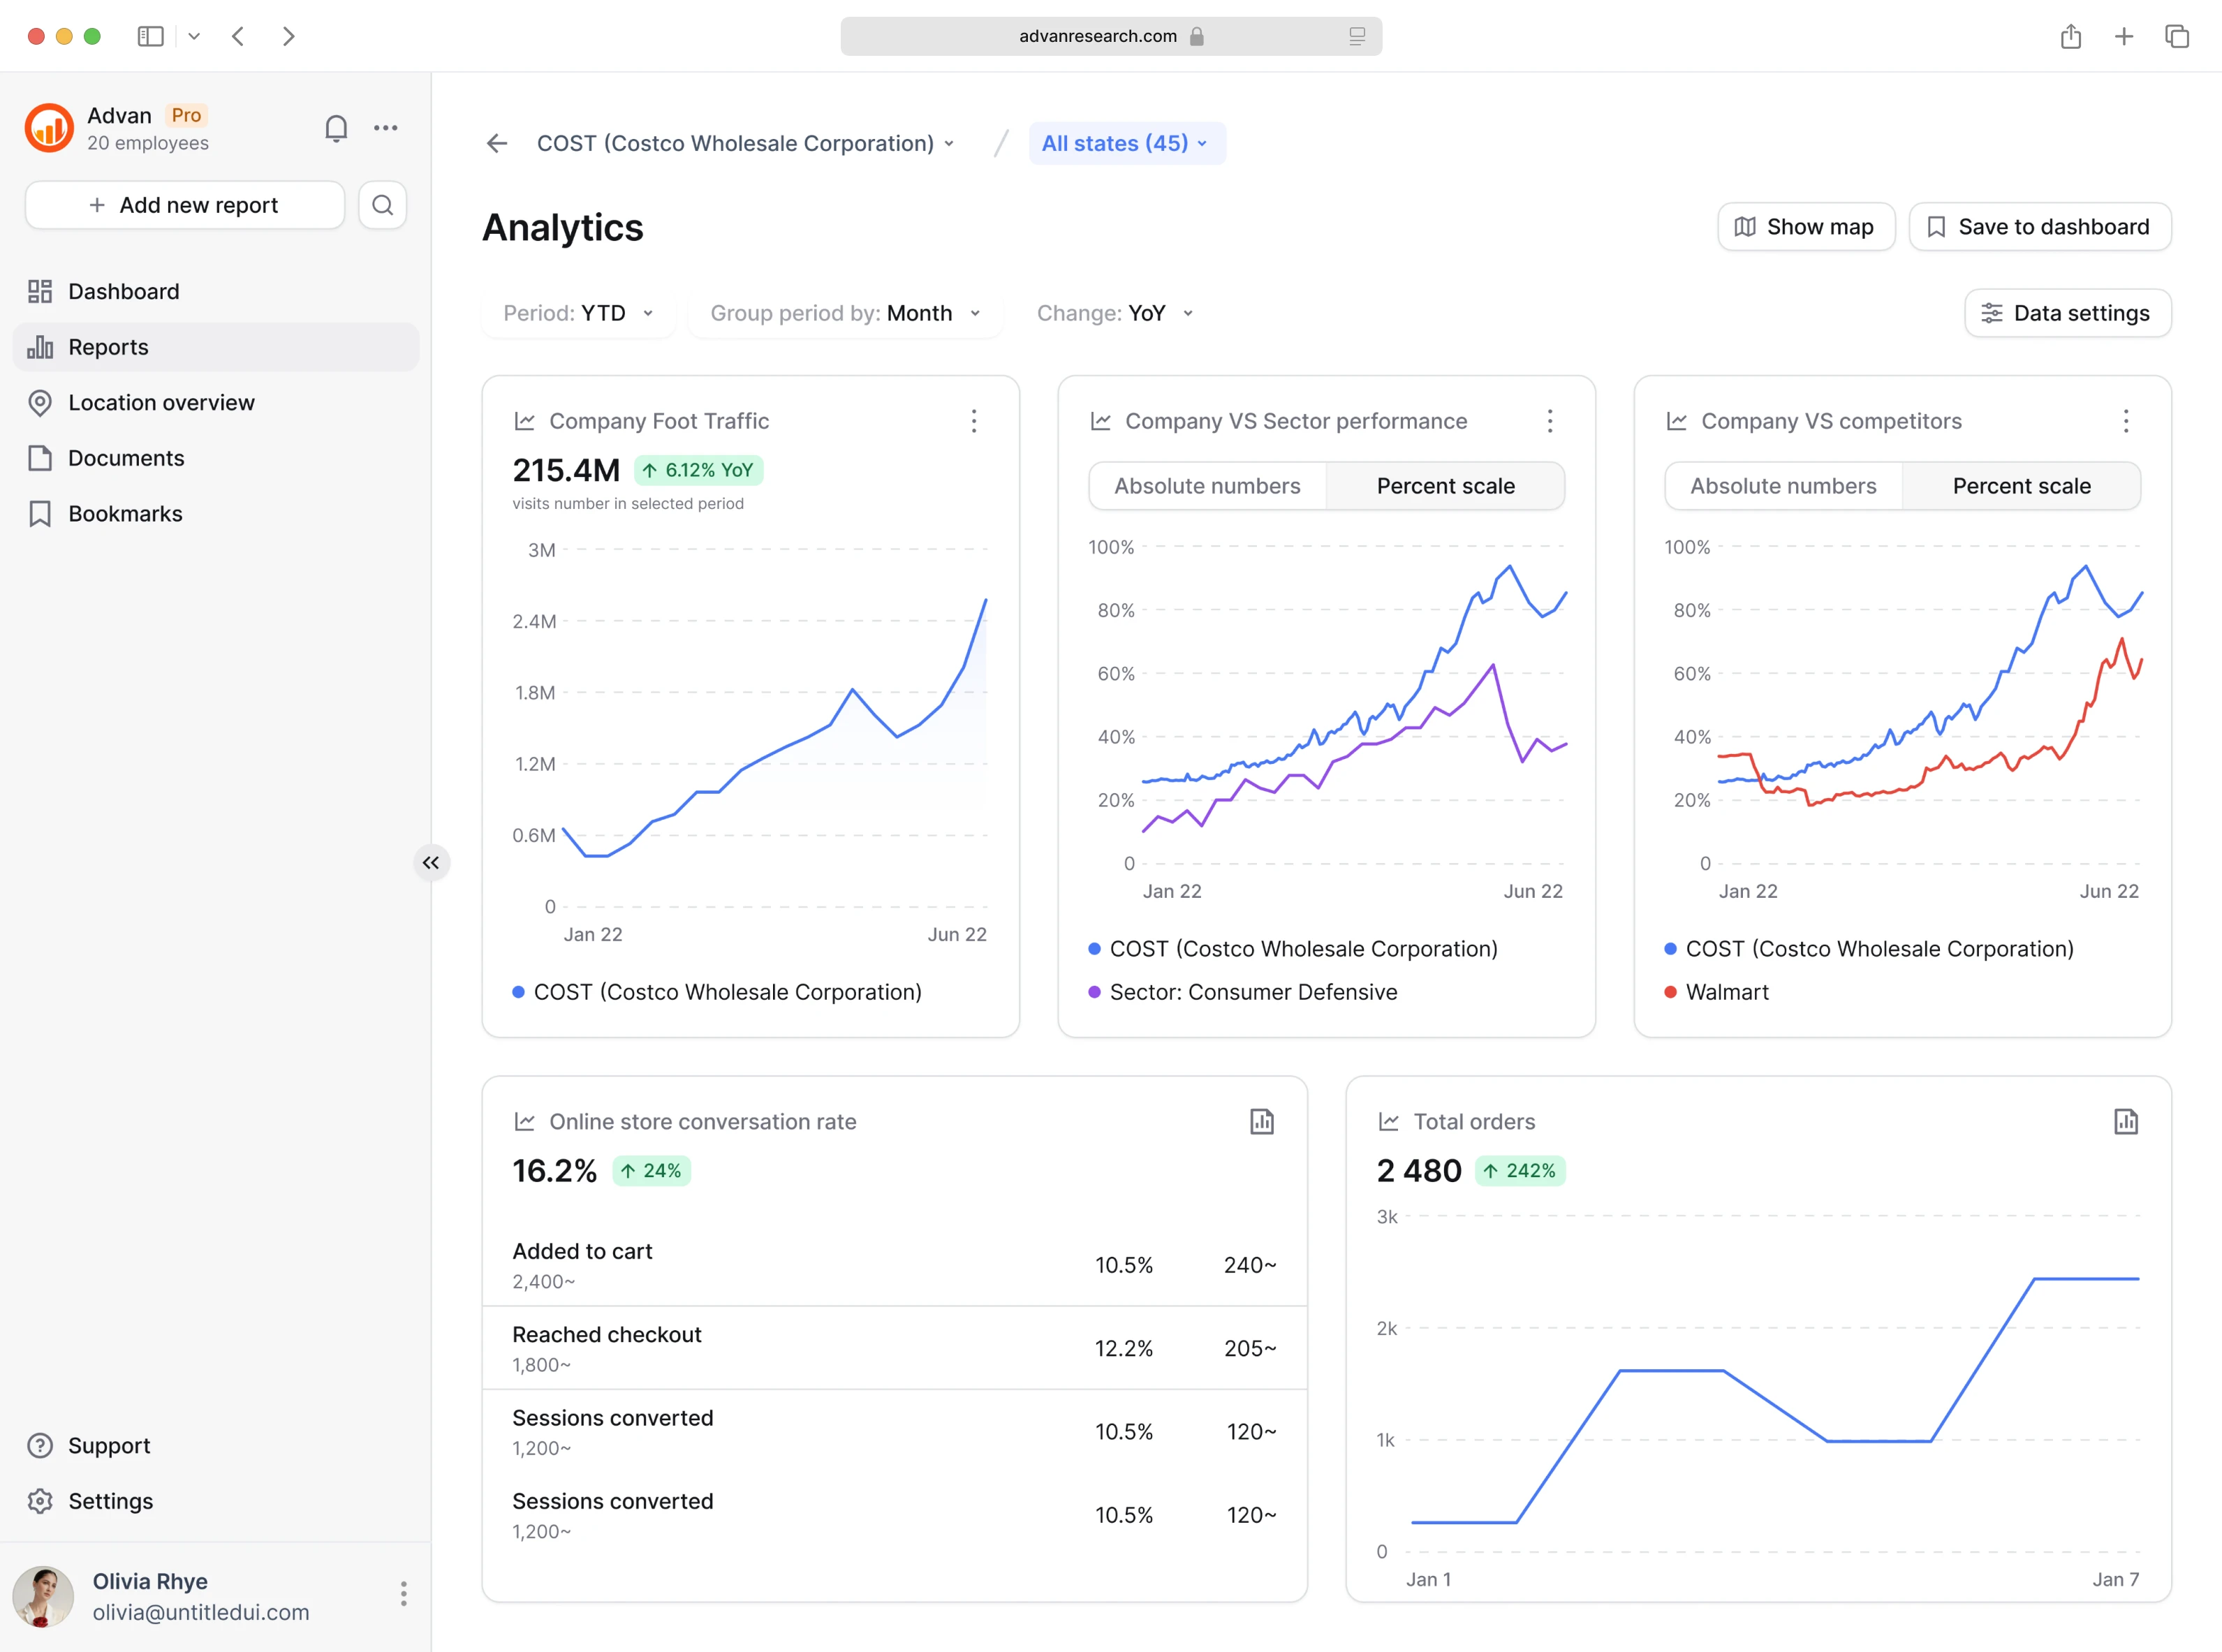
Task: Switch competitors chart to Absolute numbers
Action: (1783, 486)
